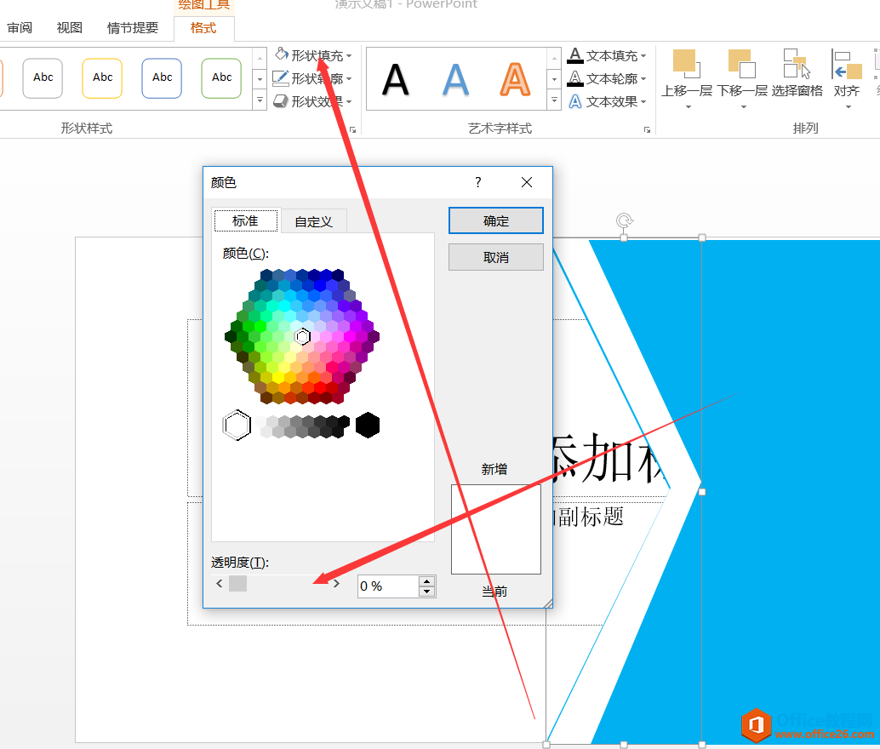
Task: Switch to the 视图 ribbon tab
Action: point(68,27)
